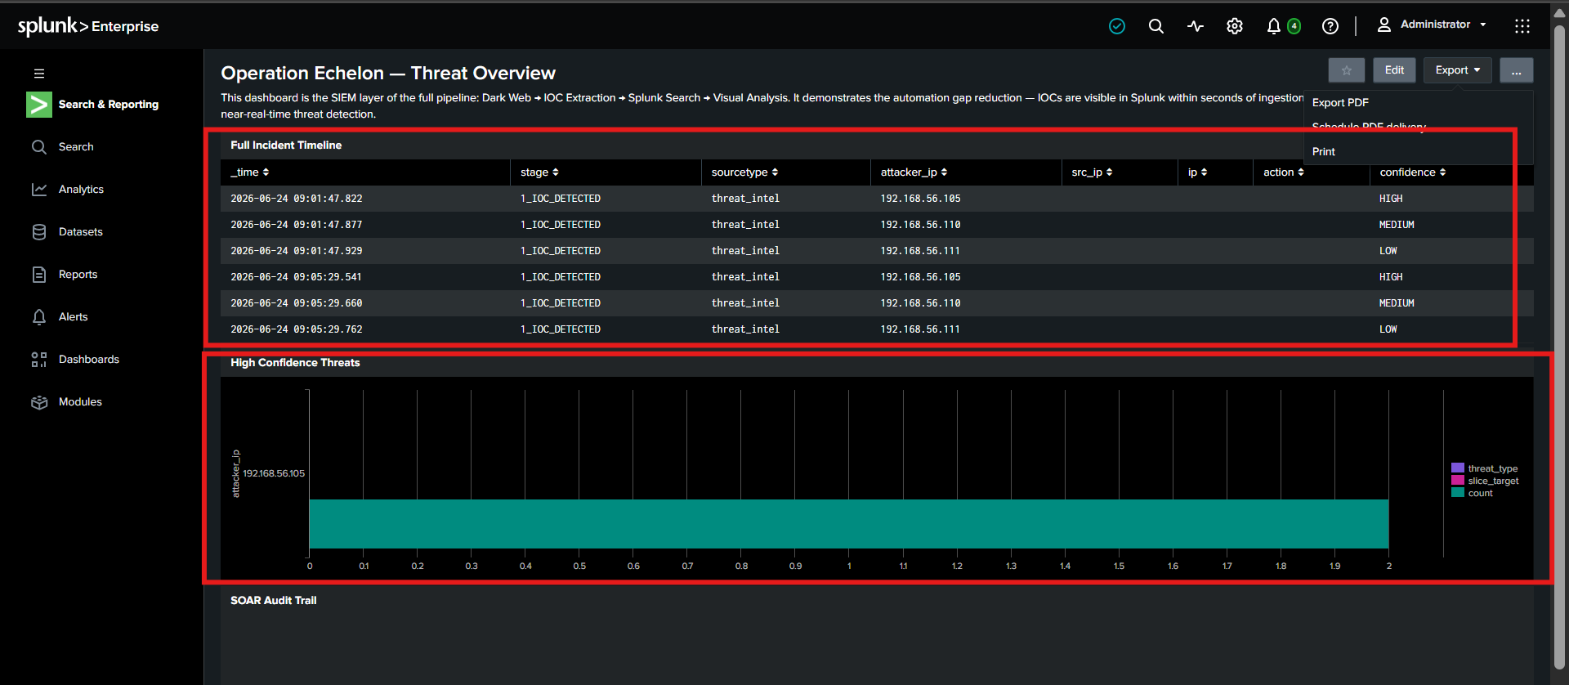1569x685 pixels.
Task: Click the user avatar icon
Action: [x=1383, y=25]
